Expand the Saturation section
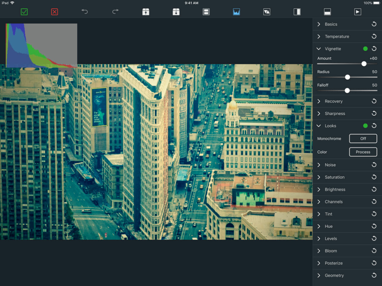Viewport: 382px width, 286px height. (319, 177)
